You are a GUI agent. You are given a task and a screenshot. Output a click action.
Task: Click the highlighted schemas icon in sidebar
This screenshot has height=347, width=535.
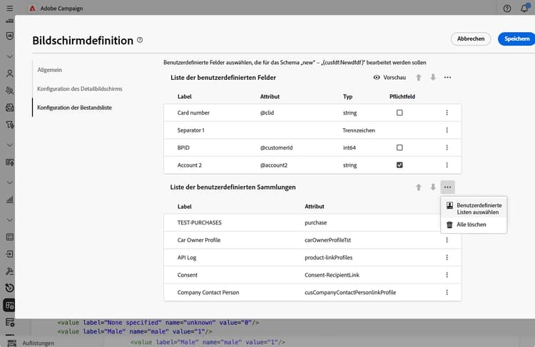tap(9, 305)
